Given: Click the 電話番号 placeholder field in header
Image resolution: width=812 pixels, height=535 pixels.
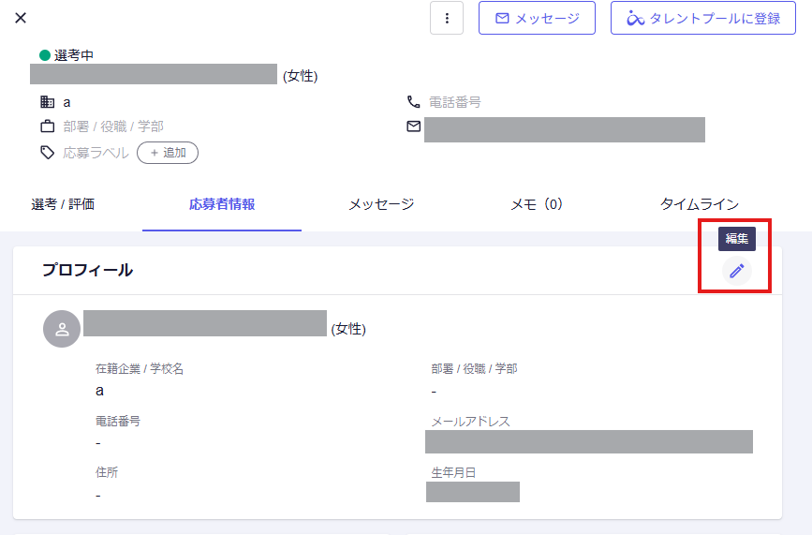Looking at the screenshot, I should tap(455, 102).
